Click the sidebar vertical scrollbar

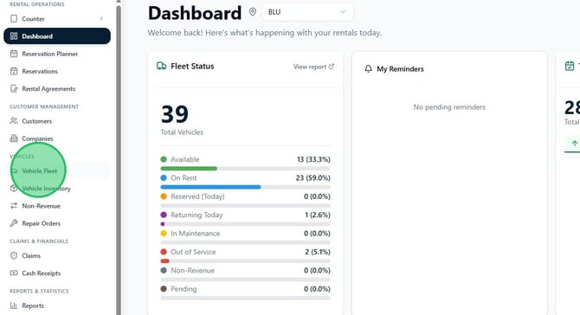point(119,159)
